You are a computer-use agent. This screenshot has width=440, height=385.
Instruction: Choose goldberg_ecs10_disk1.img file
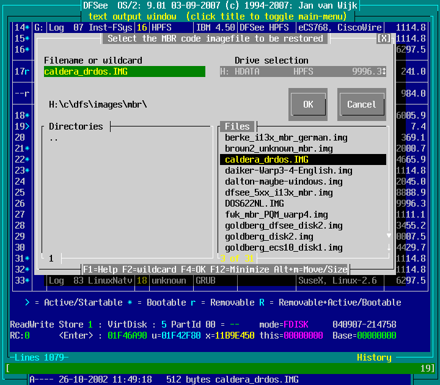coord(284,248)
